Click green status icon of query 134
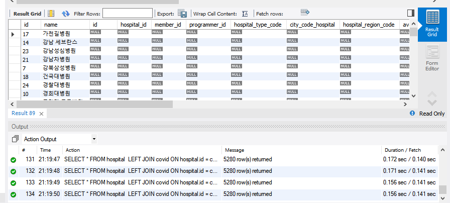Image resolution: width=450 pixels, height=203 pixels. pos(13,194)
